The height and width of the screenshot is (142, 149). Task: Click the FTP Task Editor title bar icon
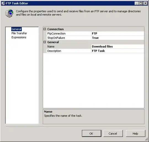(x=3, y=3)
